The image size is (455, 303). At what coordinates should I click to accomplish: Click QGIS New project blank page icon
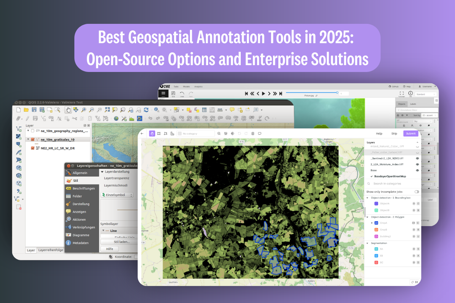tap(18, 110)
